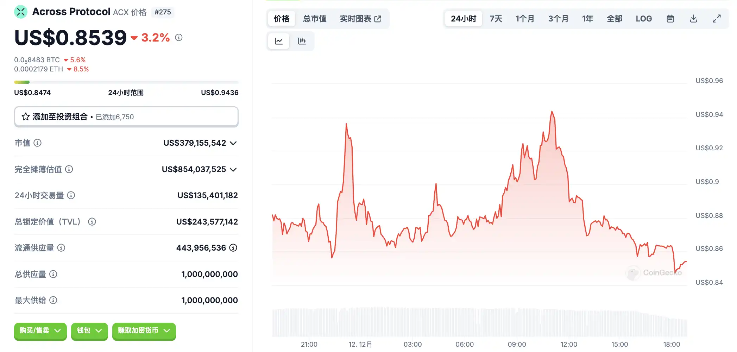The width and height of the screenshot is (737, 352).
Task: Switch to the 总市值 tab
Action: tap(315, 19)
